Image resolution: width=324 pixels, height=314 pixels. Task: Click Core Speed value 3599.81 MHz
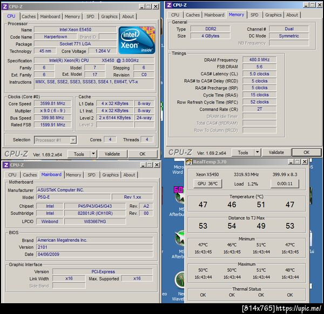(52, 104)
